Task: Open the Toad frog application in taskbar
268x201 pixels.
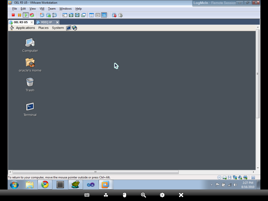Action: click(x=75, y=185)
